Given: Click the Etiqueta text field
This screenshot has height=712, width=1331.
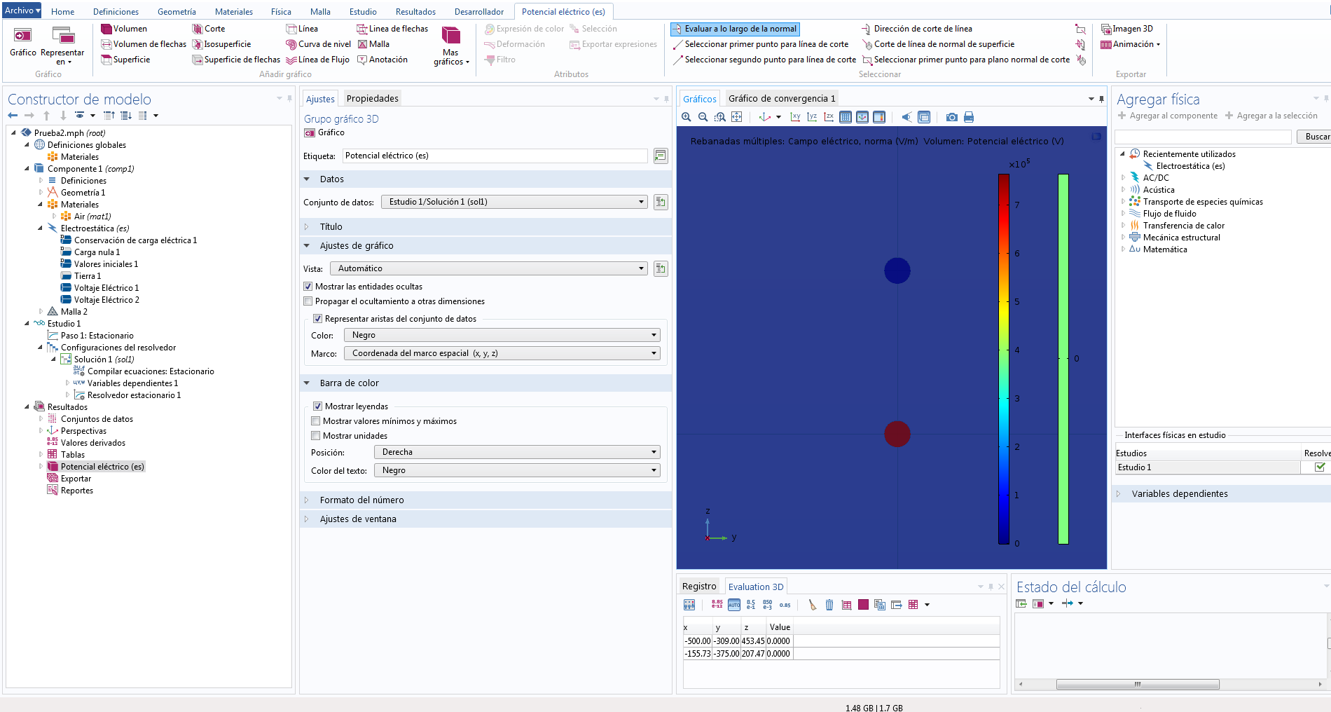Looking at the screenshot, I should (495, 156).
